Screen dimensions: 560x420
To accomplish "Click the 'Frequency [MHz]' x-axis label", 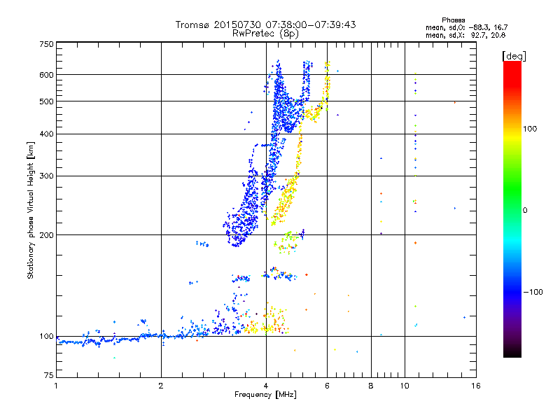I will [x=265, y=395].
